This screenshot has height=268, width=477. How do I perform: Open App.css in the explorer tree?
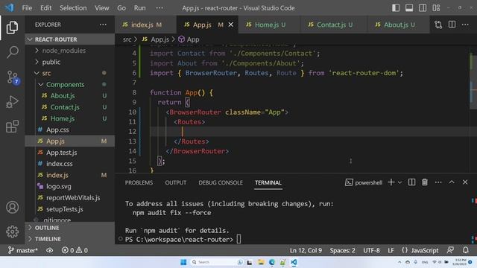pyautogui.click(x=69, y=130)
